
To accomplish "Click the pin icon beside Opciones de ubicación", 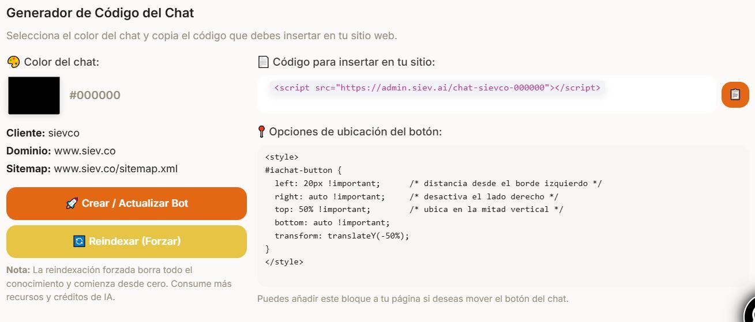I will click(x=262, y=131).
